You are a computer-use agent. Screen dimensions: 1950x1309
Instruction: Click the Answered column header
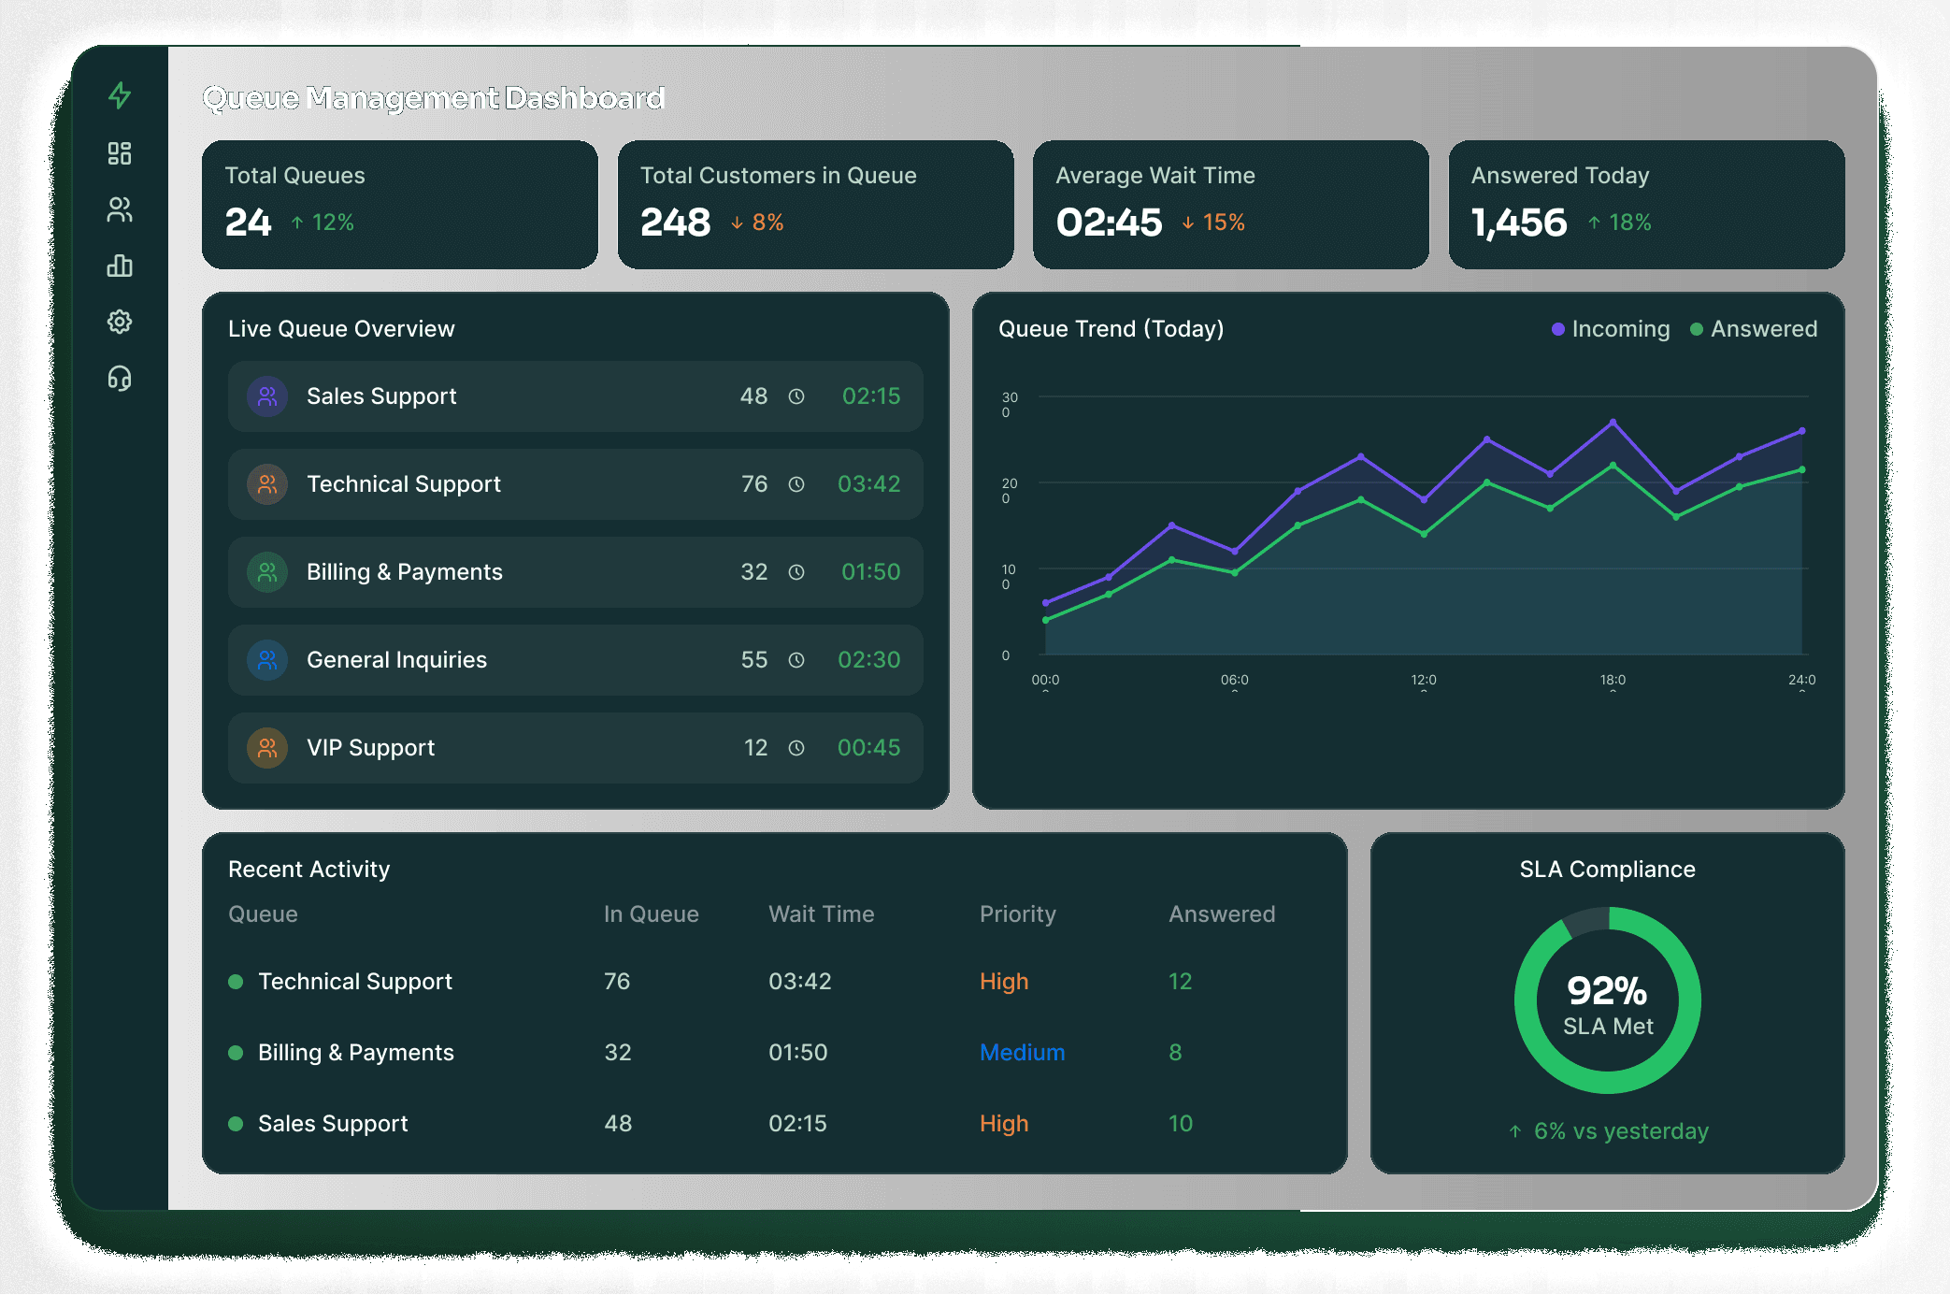click(x=1222, y=914)
